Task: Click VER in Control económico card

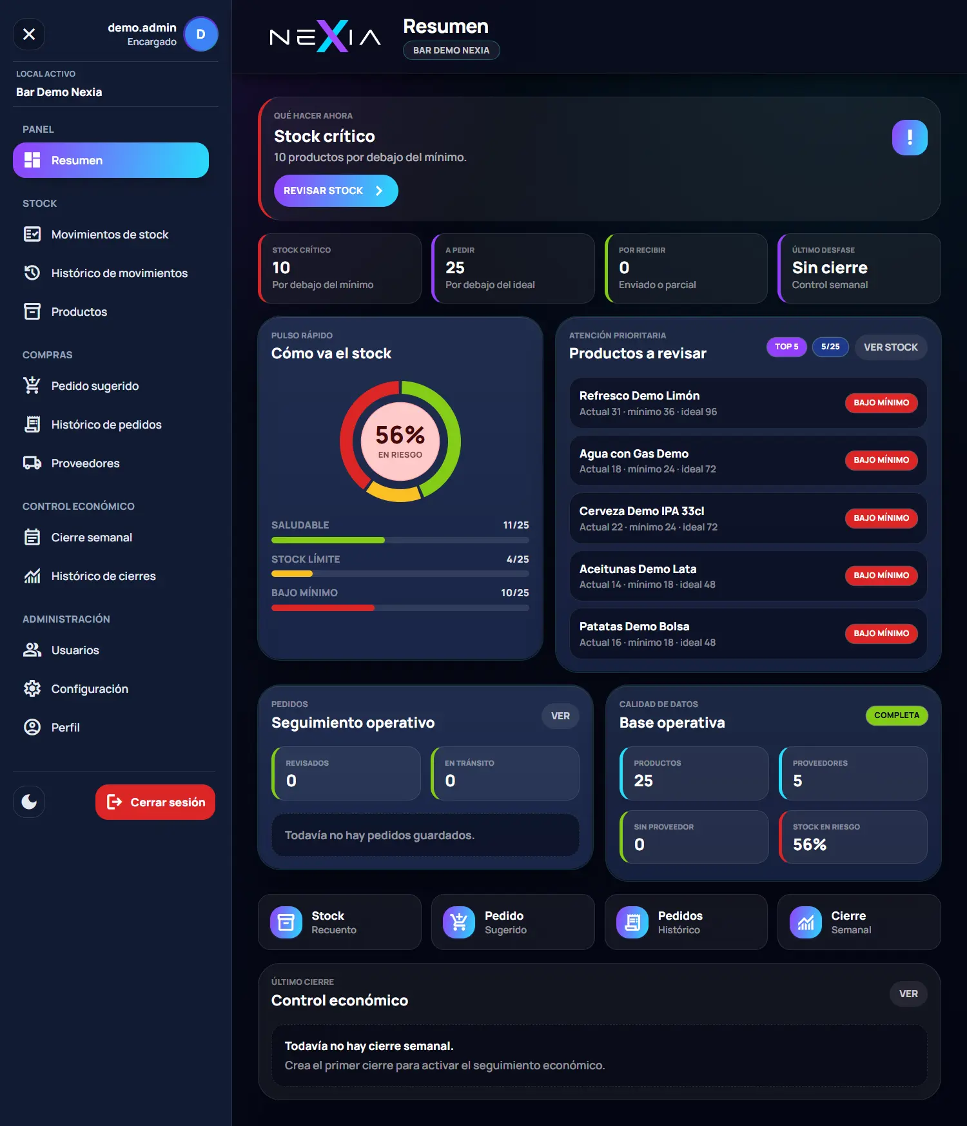Action: pyautogui.click(x=908, y=994)
